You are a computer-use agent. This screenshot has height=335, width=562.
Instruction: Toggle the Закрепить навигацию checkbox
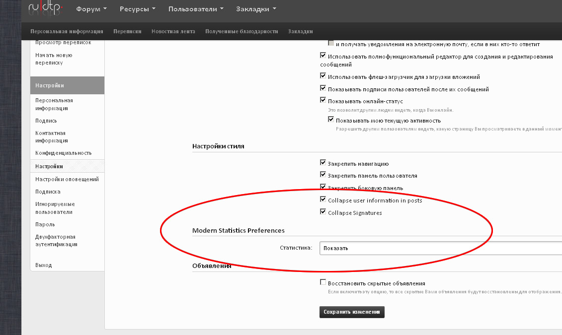click(x=323, y=162)
